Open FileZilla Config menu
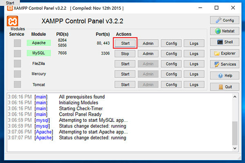 [171, 64]
